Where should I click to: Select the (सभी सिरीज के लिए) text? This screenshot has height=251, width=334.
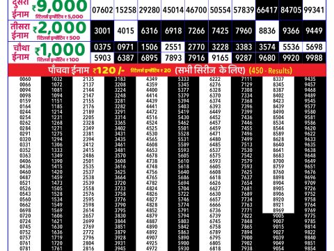tap(210, 70)
